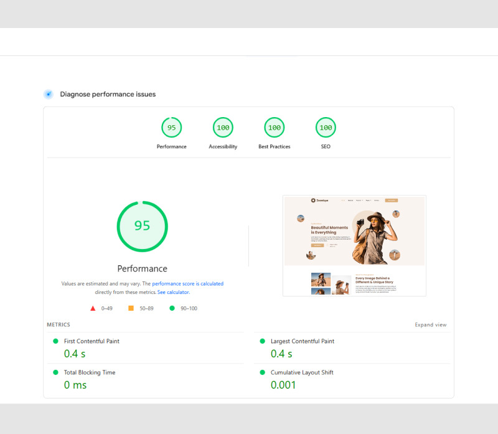Open the Best Practices 100 gauge
498x434 pixels.
[x=274, y=128]
